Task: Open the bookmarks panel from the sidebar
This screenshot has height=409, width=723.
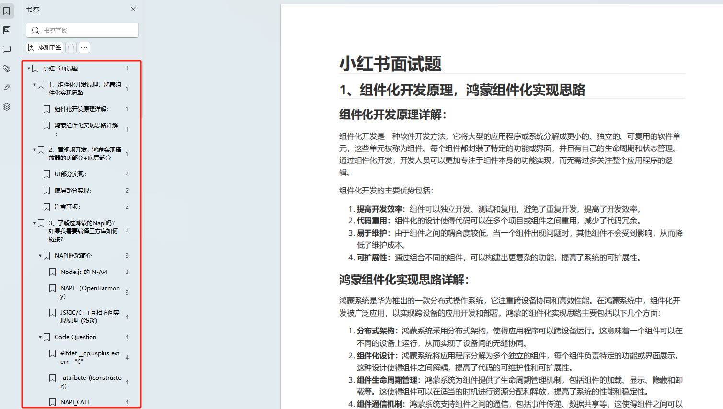Action: pyautogui.click(x=7, y=11)
